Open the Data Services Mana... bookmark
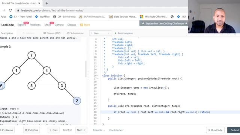Viewport: 240px width, 135px height. (x=123, y=16)
